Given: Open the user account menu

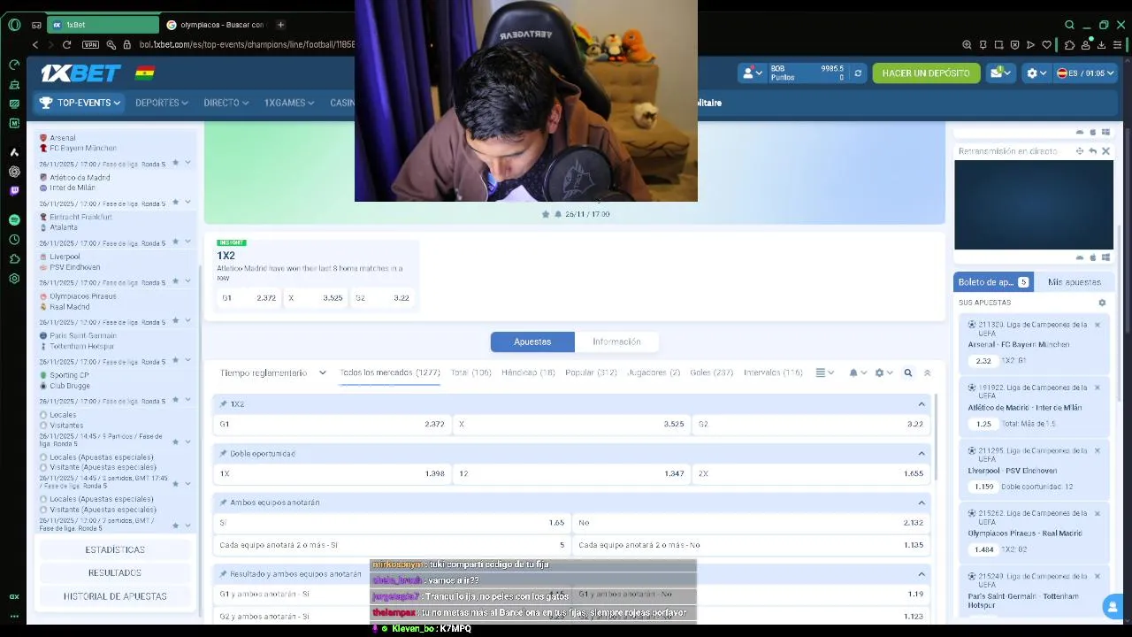Looking at the screenshot, I should tap(752, 73).
